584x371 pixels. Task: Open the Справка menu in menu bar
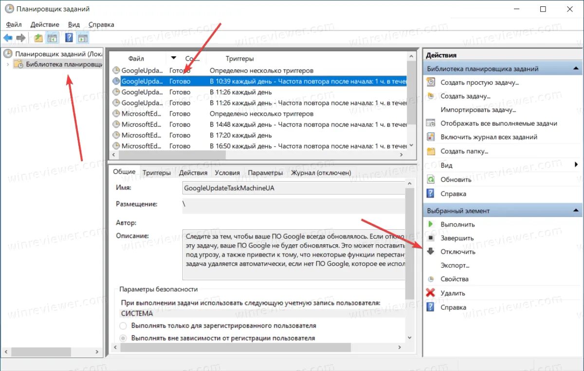pyautogui.click(x=101, y=24)
